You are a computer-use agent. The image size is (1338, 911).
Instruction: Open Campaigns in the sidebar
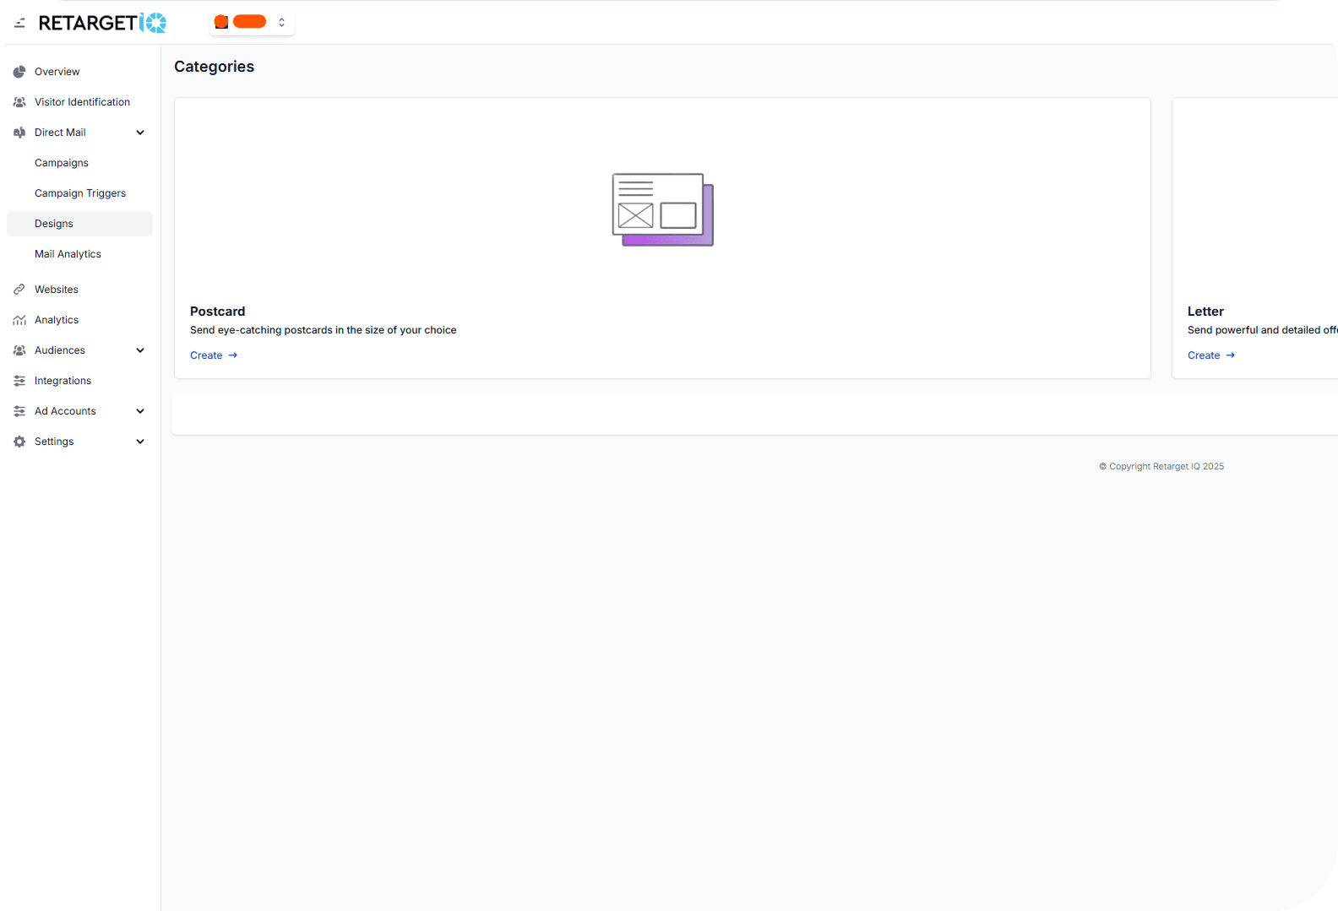[x=62, y=163]
